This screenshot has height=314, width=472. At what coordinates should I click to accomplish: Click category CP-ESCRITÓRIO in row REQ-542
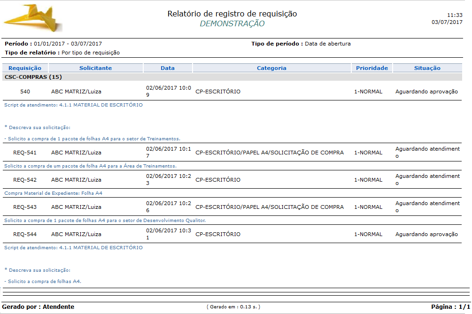[218, 180]
